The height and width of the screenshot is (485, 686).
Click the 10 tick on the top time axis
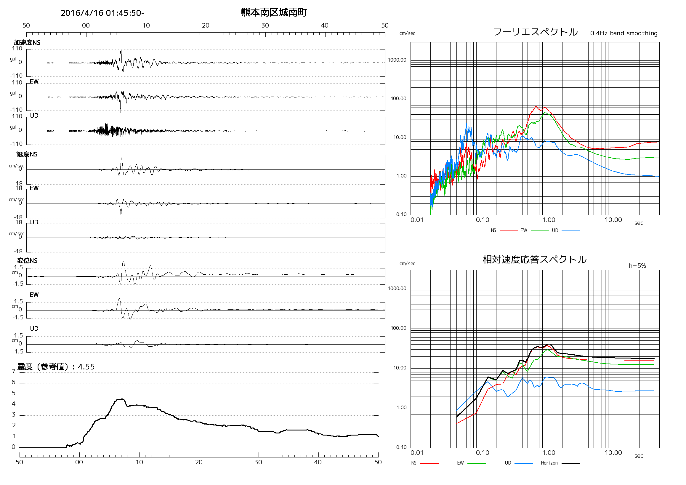[x=146, y=26]
